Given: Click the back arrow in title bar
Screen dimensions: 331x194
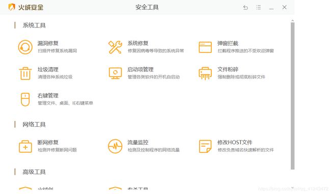Looking at the screenshot, I should pyautogui.click(x=245, y=8).
